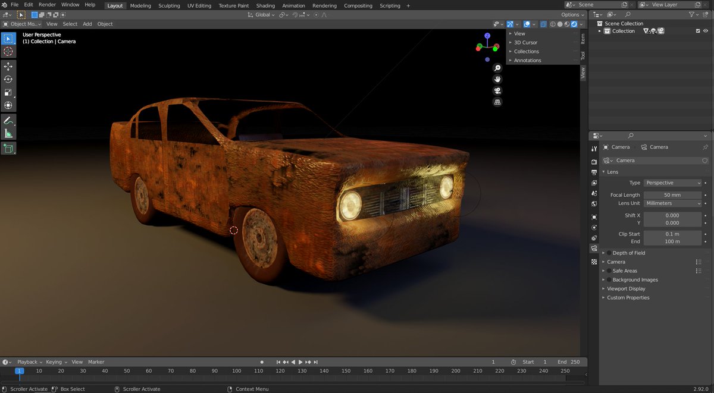Open the Render menu

47,5
